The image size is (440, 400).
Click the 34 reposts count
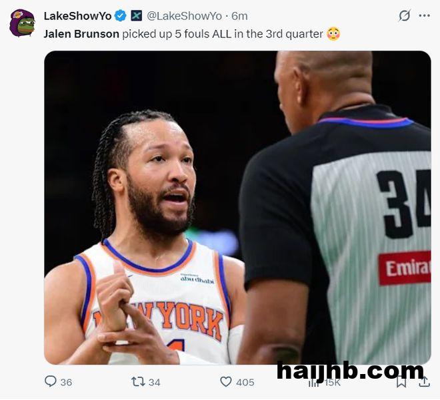click(155, 382)
